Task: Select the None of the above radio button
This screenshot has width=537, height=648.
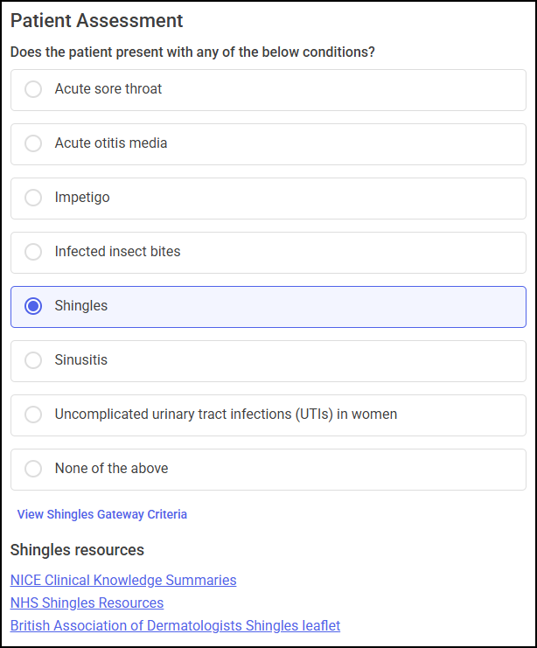Action: tap(33, 469)
